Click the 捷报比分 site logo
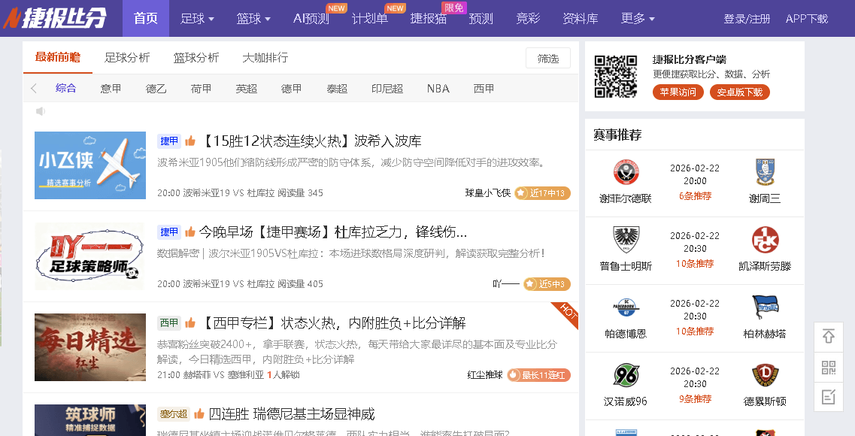 pyautogui.click(x=53, y=19)
